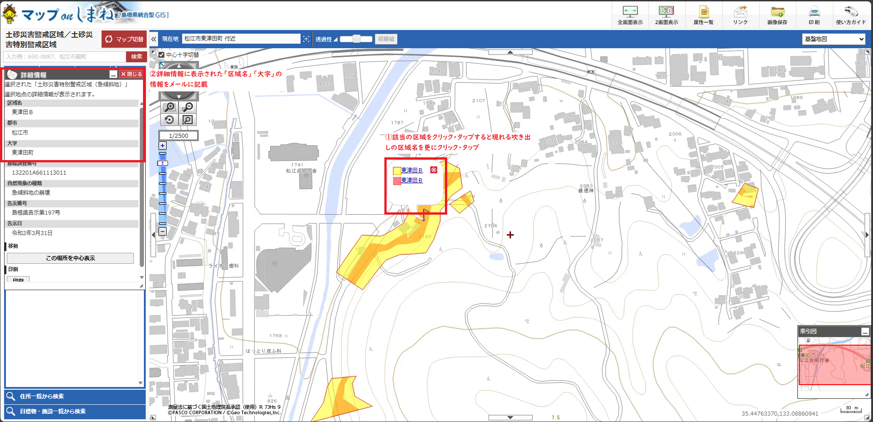
Task: Click the この場所を中心表示 button
Action: click(x=70, y=258)
